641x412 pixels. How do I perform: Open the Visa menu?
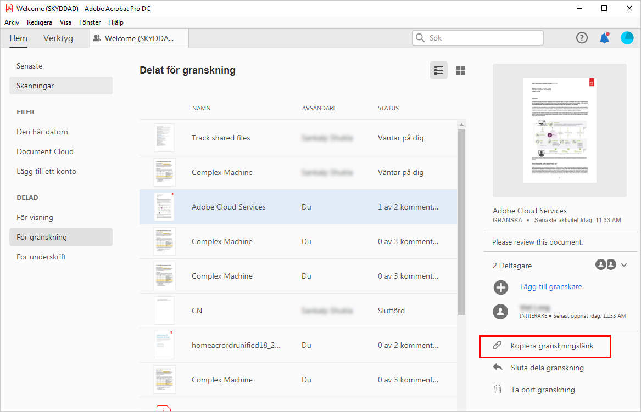pos(65,22)
